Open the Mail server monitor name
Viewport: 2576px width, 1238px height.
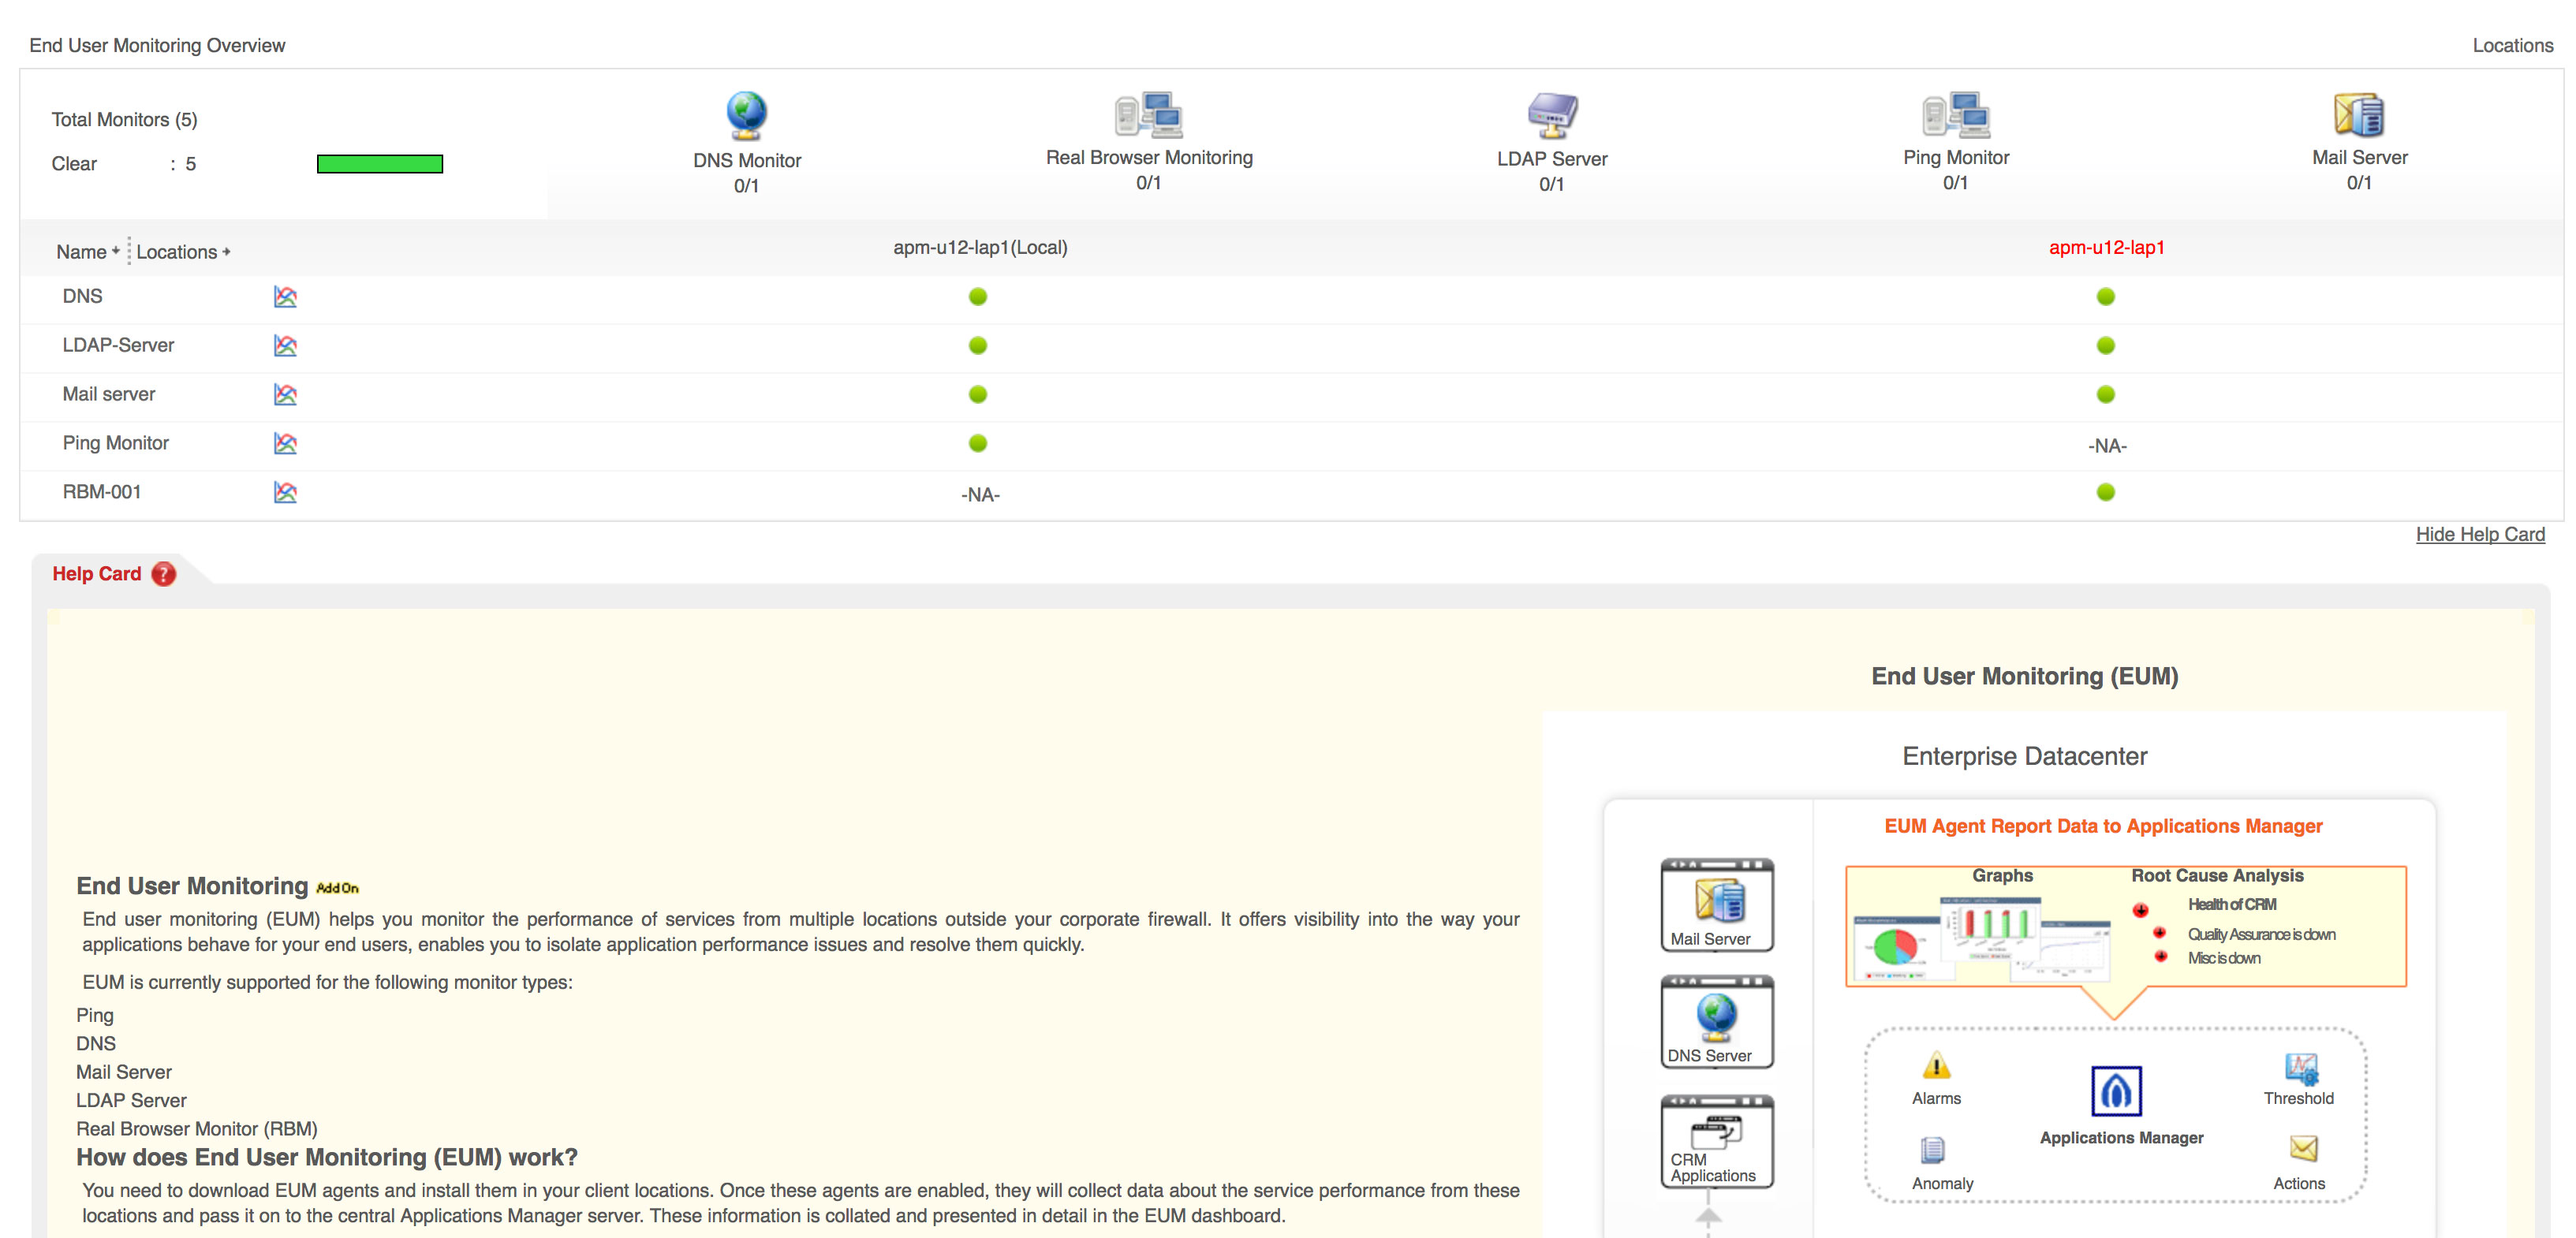pyautogui.click(x=109, y=395)
